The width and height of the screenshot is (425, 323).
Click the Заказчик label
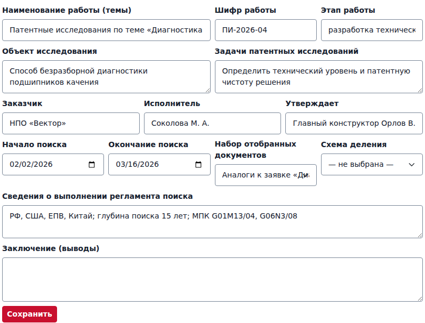tap(22, 103)
